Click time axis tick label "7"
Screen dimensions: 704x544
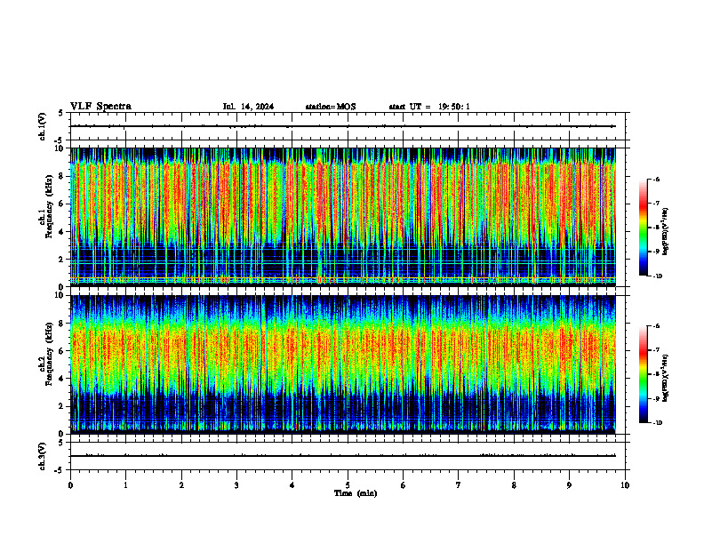click(x=459, y=485)
